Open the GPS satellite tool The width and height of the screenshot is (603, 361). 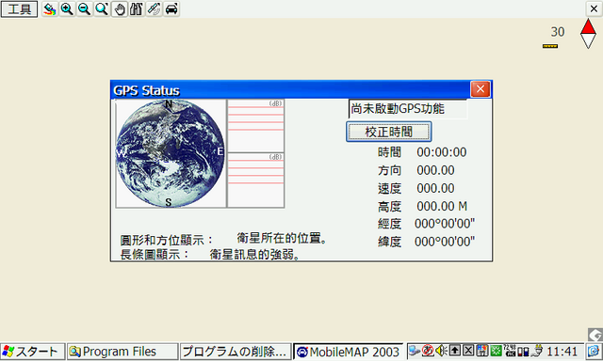click(154, 8)
